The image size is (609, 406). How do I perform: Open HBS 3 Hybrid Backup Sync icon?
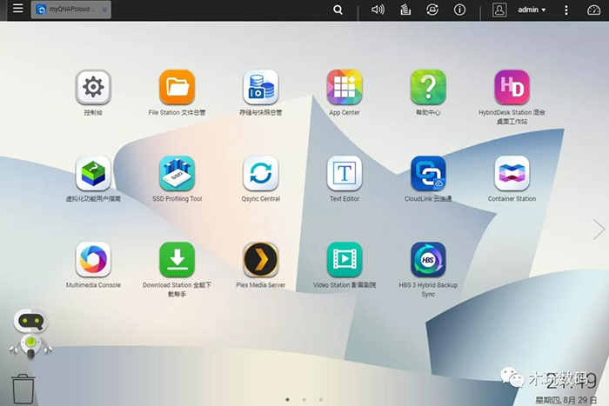click(x=428, y=259)
